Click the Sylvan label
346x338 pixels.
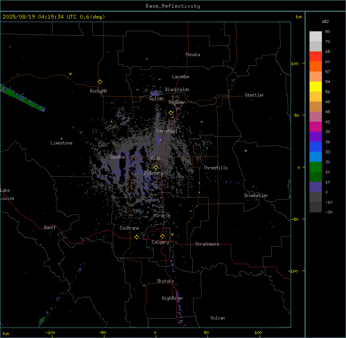pos(157,98)
